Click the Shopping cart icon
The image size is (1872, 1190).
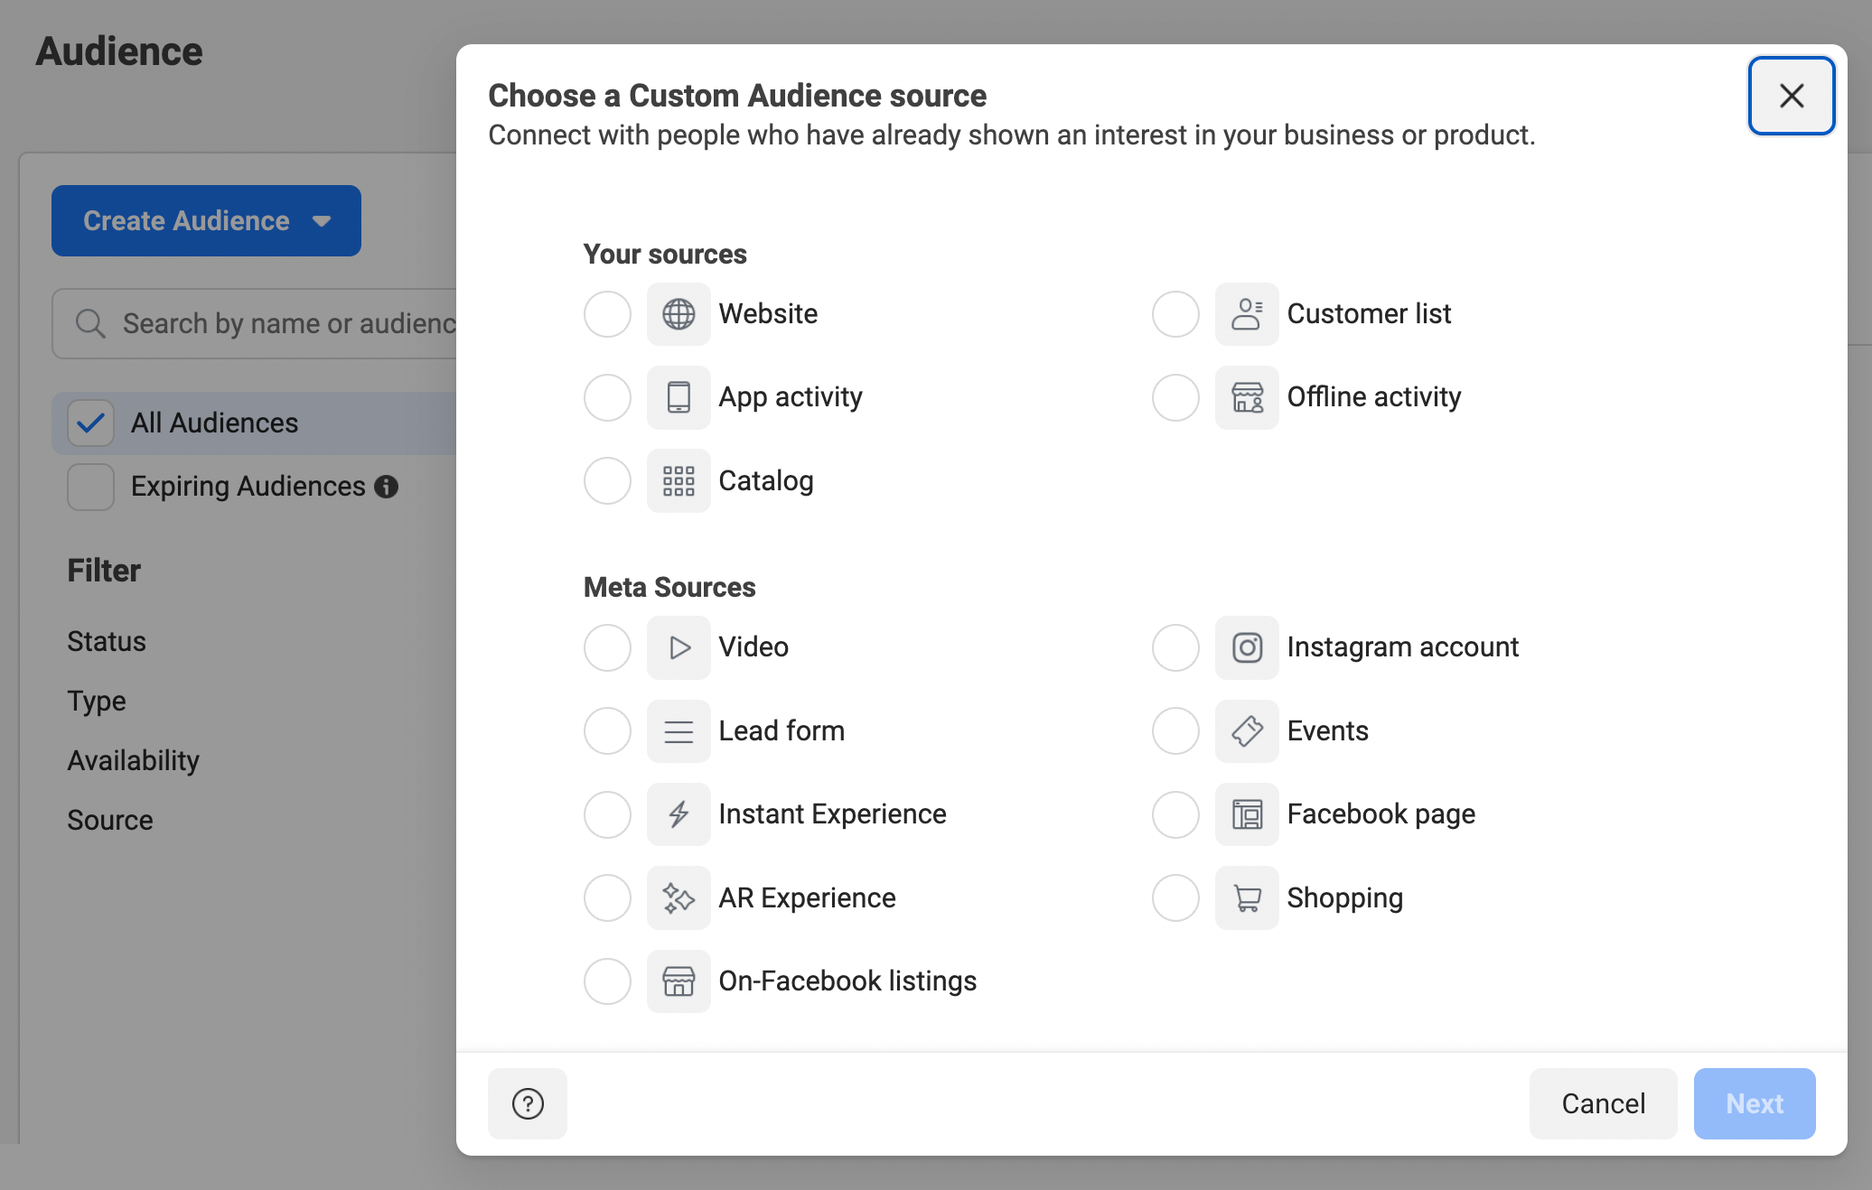(1244, 897)
